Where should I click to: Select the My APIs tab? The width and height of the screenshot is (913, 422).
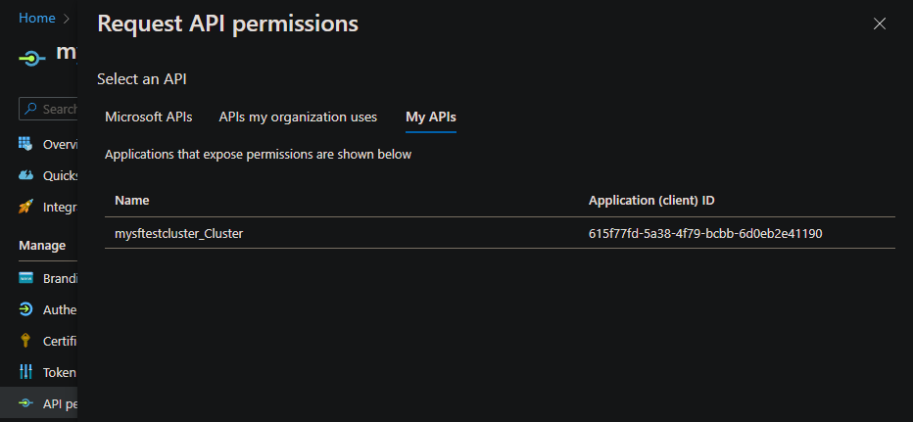(431, 117)
